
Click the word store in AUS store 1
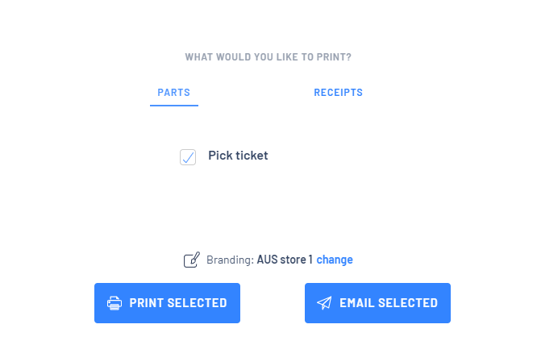coord(293,260)
